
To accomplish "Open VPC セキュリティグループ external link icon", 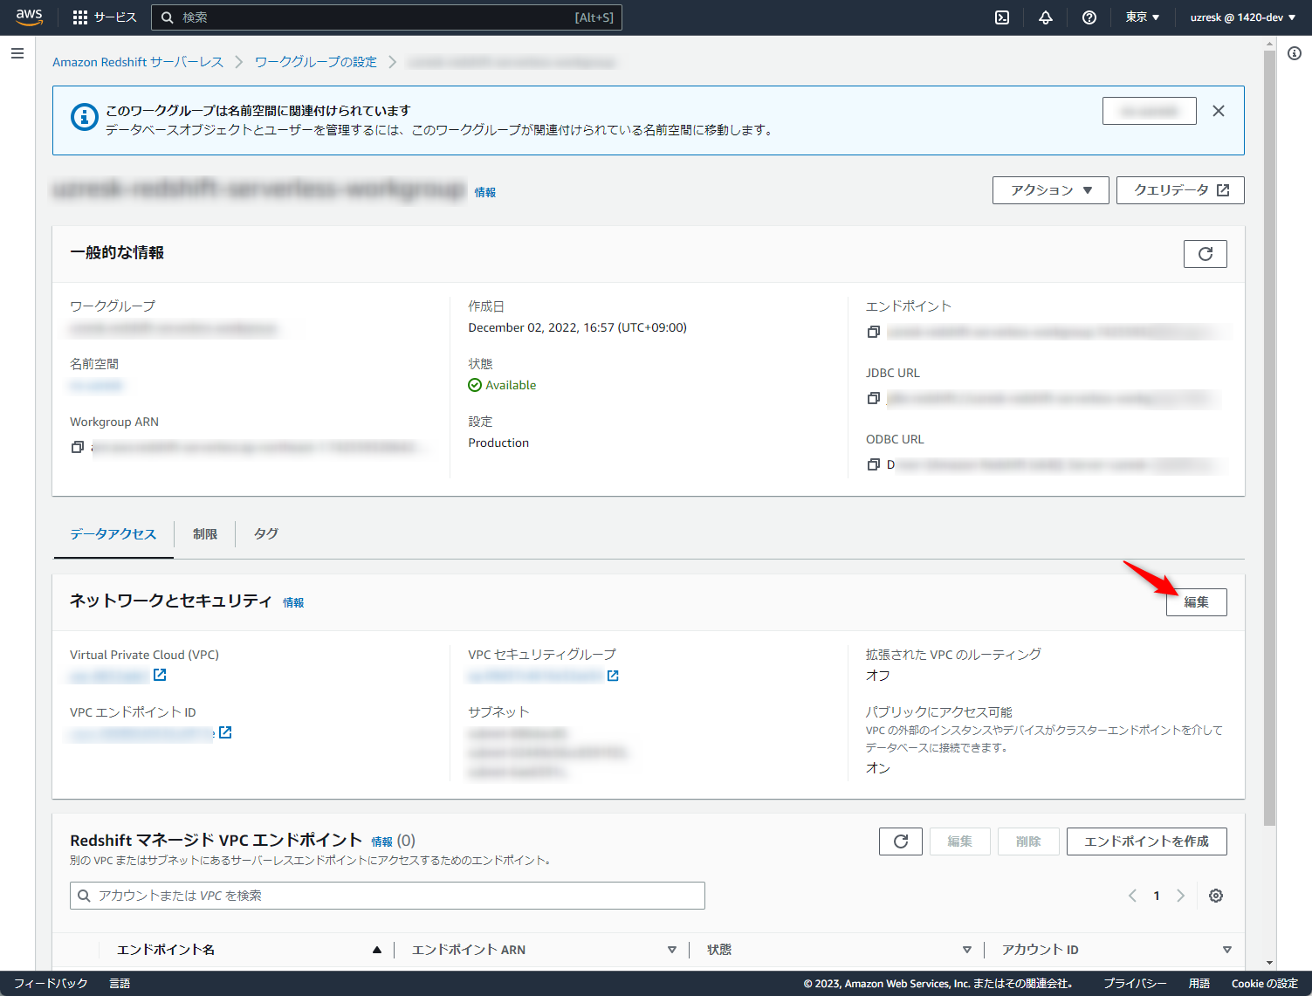I will [613, 676].
